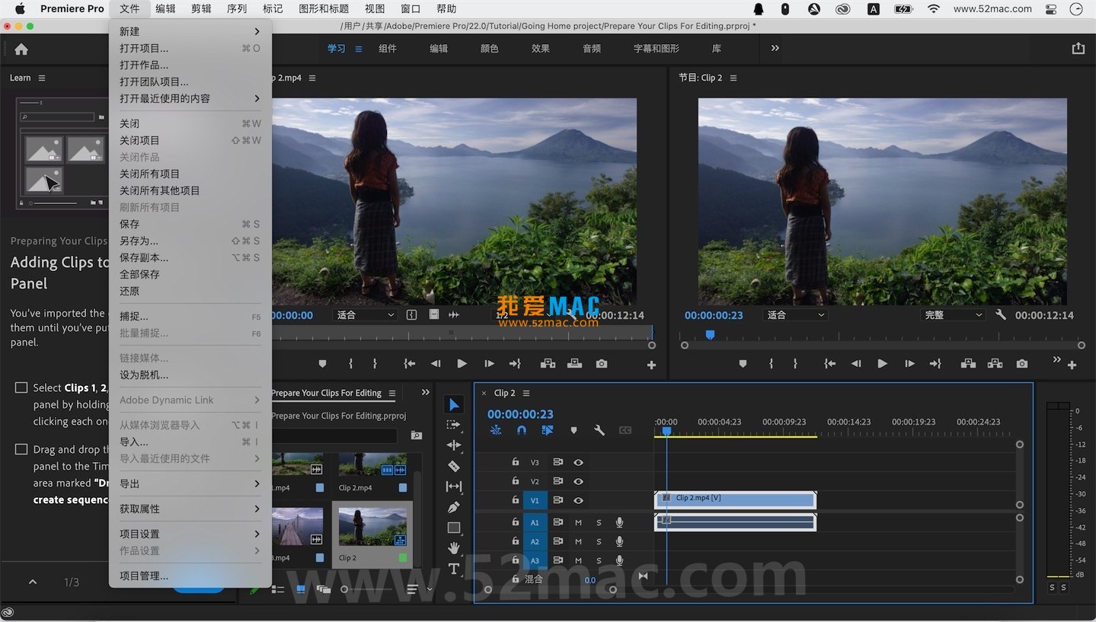This screenshot has height=622, width=1096.
Task: Select the Clip 2 sequence thumbnail
Action: (372, 527)
